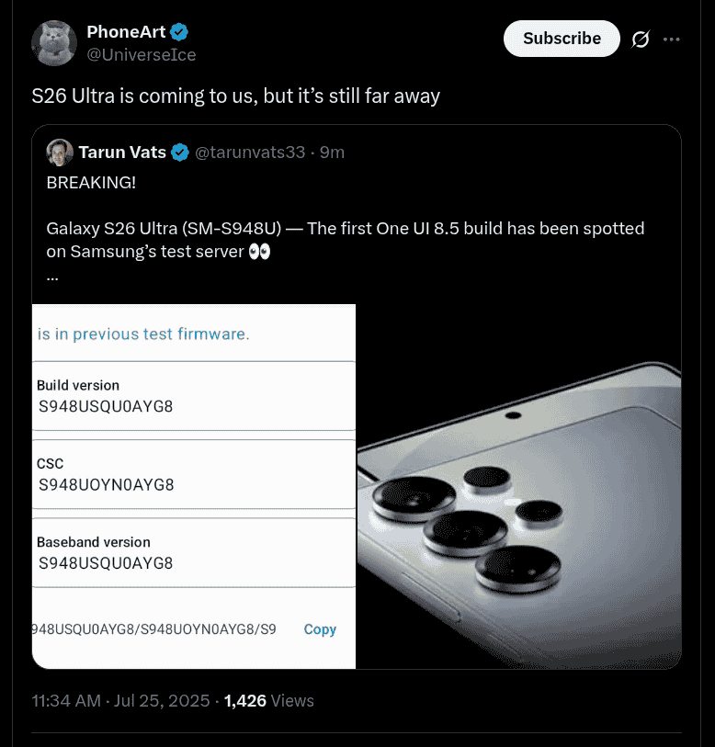Image resolution: width=715 pixels, height=747 pixels.
Task: Click the 11:34 AM Jul 25 timestamp
Action: coord(121,701)
